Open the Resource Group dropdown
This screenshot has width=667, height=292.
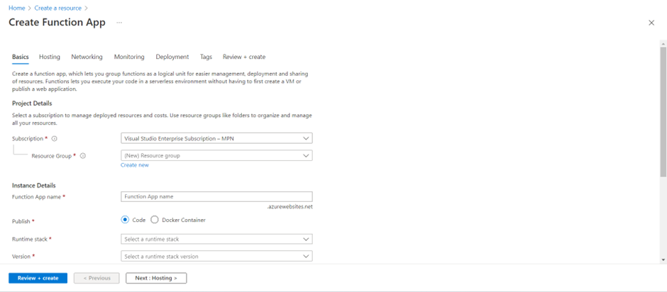216,155
